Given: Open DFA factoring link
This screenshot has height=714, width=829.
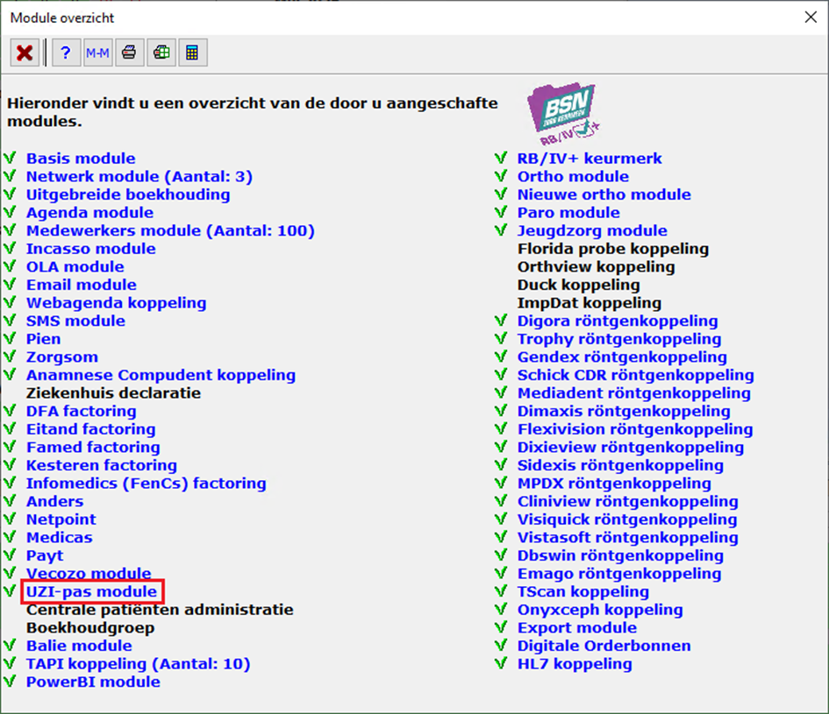Looking at the screenshot, I should click(82, 411).
